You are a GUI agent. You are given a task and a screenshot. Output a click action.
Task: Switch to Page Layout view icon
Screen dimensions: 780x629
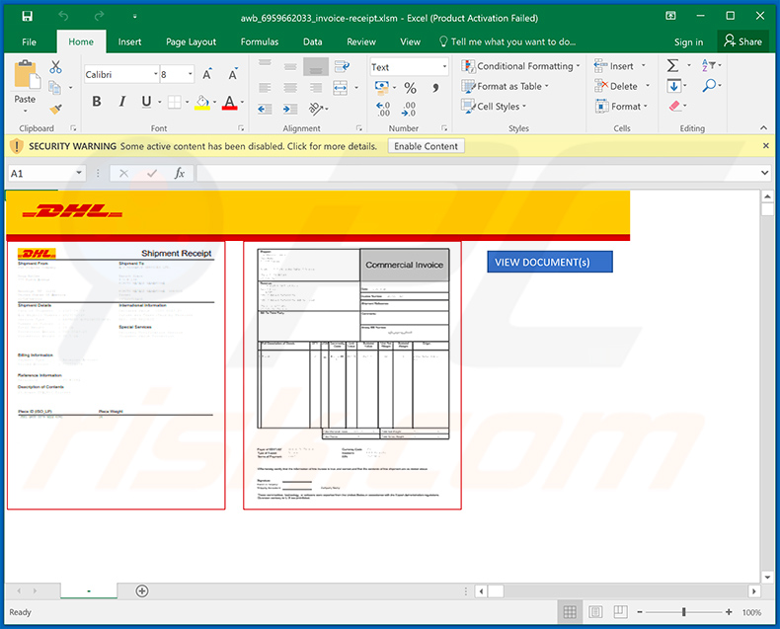tap(595, 612)
